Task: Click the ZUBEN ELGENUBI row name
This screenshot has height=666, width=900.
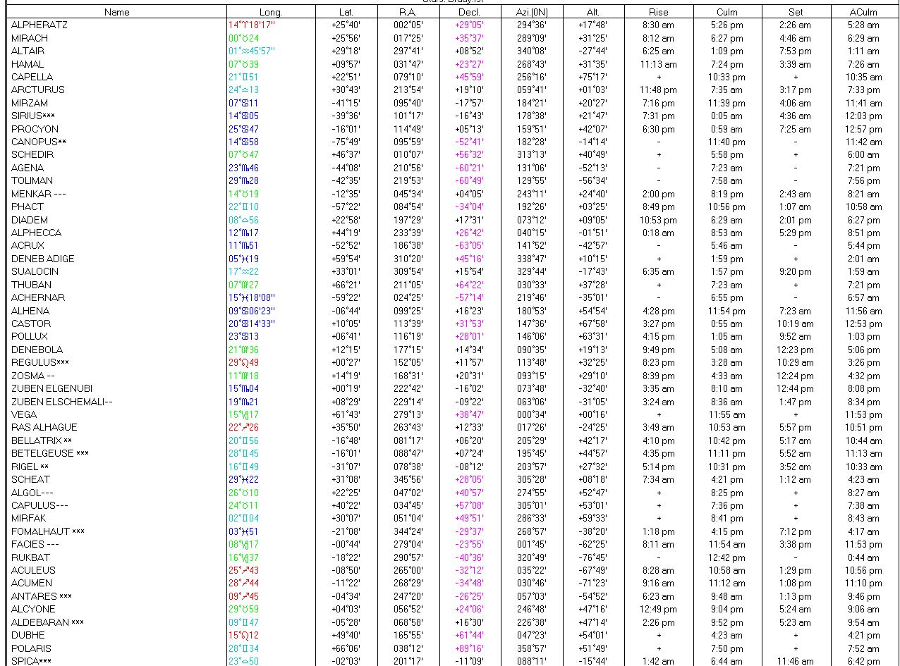Action: pyautogui.click(x=51, y=388)
